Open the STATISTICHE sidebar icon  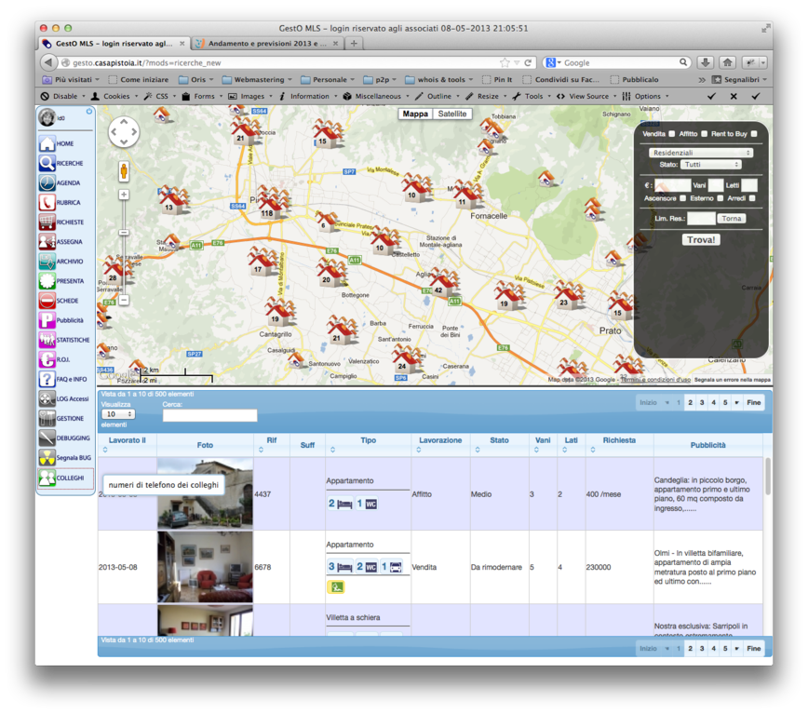[47, 340]
